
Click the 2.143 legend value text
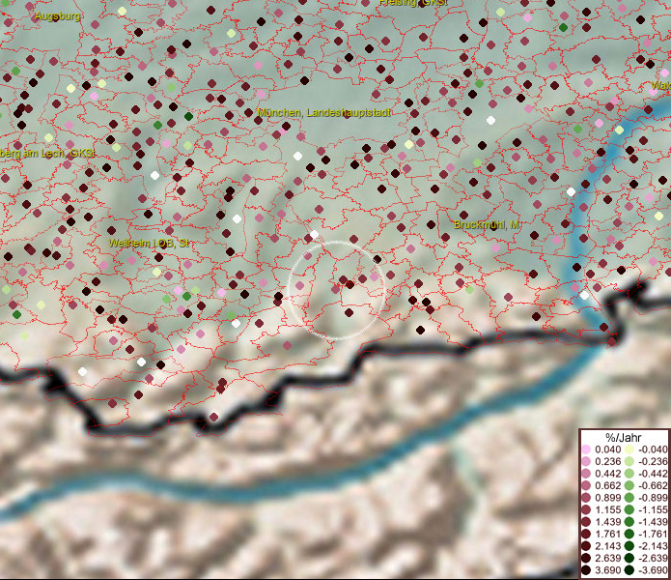click(x=608, y=547)
